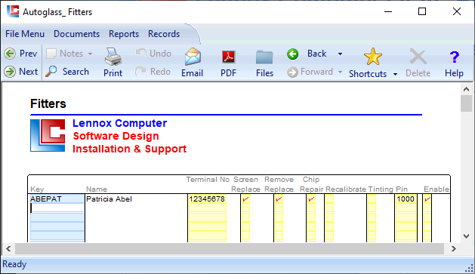This screenshot has width=475, height=274.
Task: Open the Files folder
Action: point(264,63)
